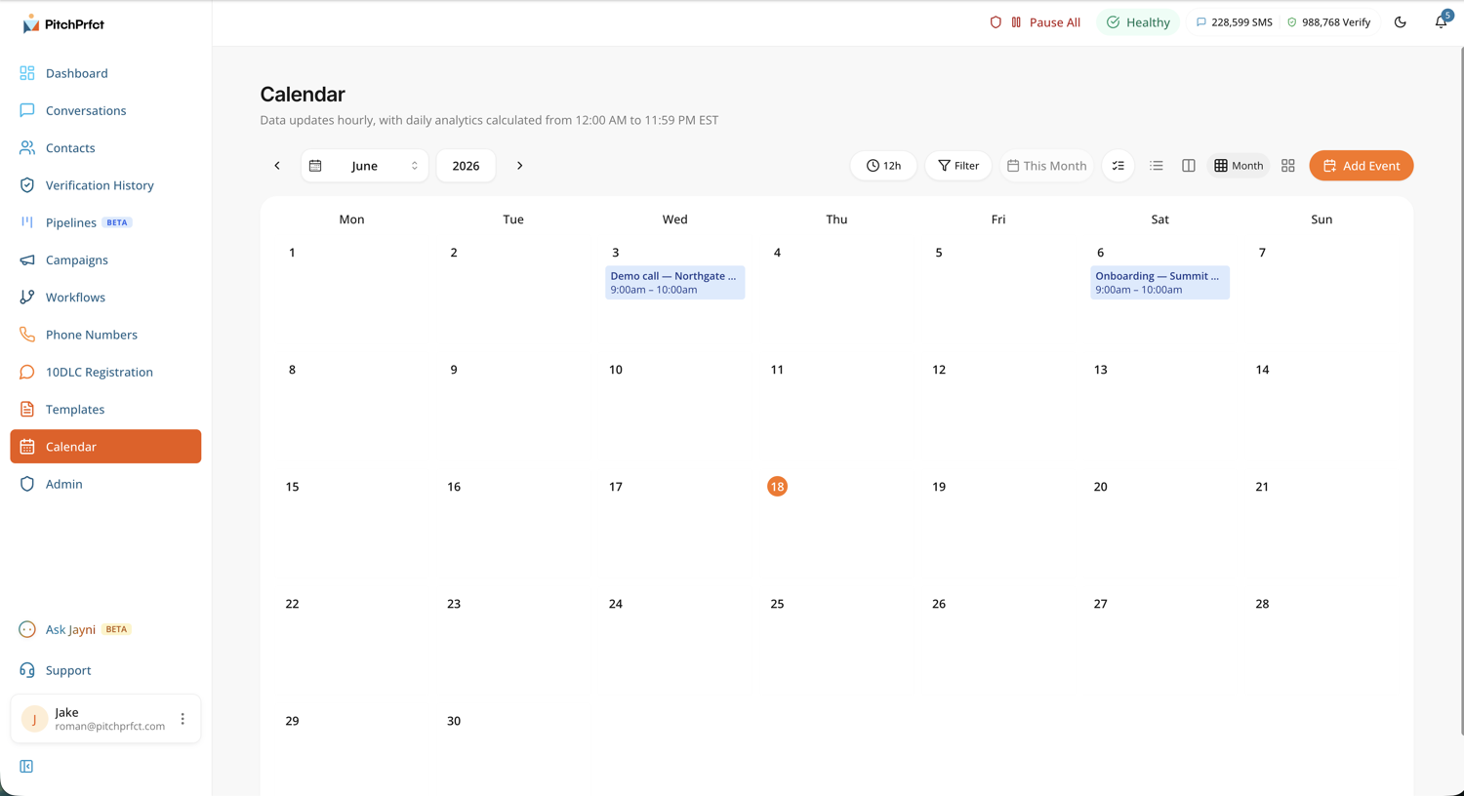
Task: Select today's date 18
Action: click(x=777, y=487)
